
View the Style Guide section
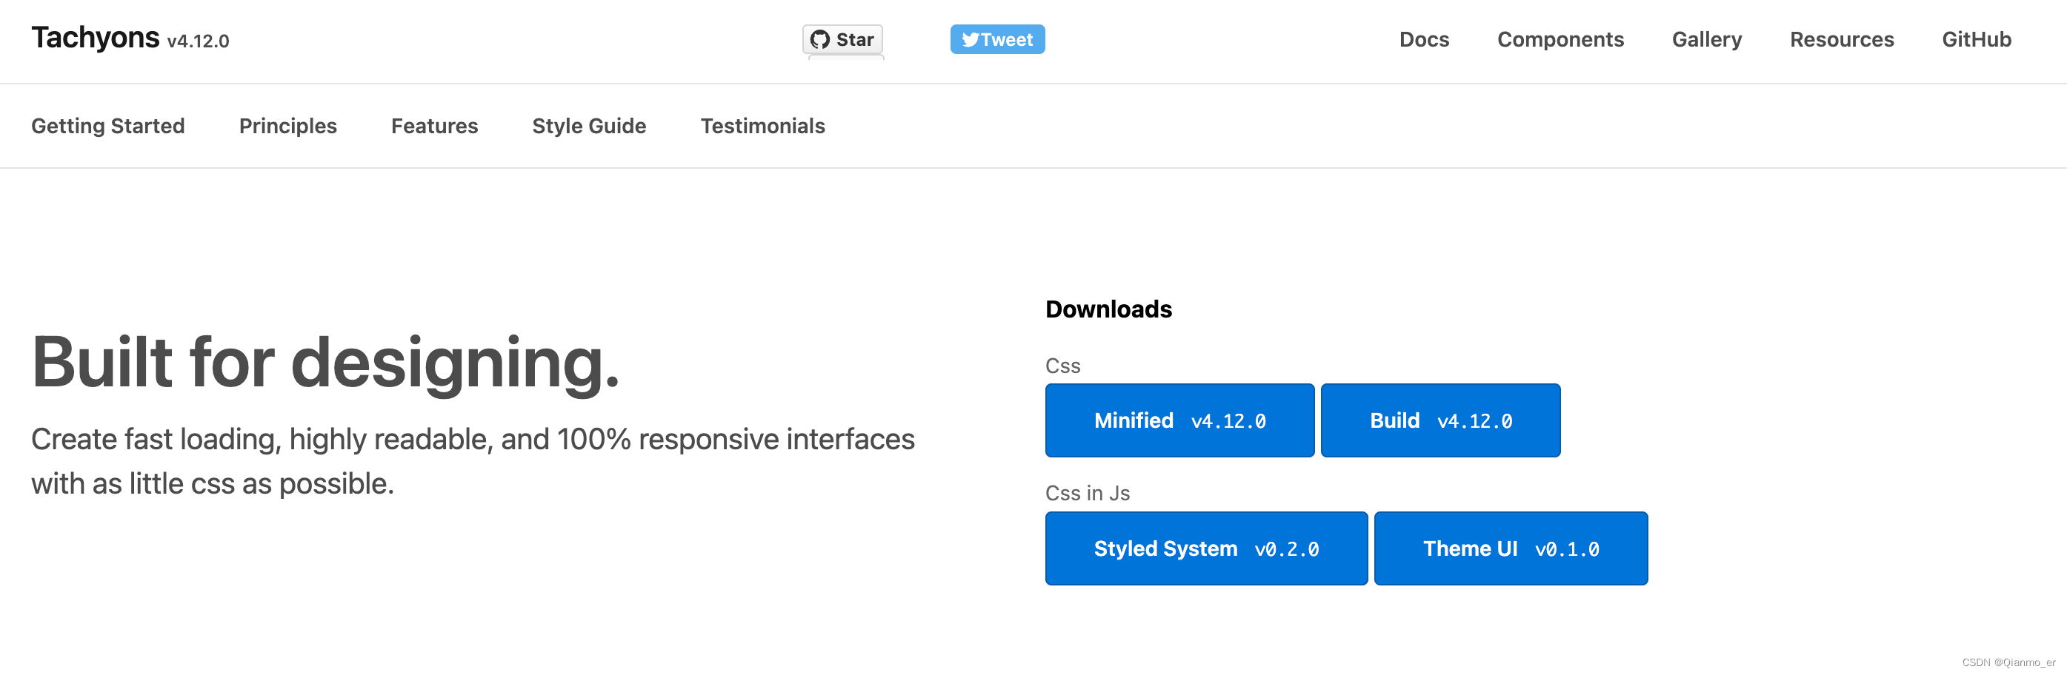[x=589, y=126]
